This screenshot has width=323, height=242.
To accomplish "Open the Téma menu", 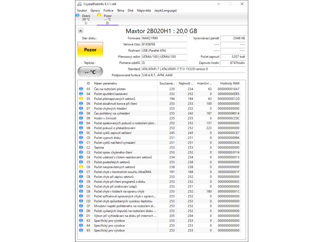I will 120,10.
